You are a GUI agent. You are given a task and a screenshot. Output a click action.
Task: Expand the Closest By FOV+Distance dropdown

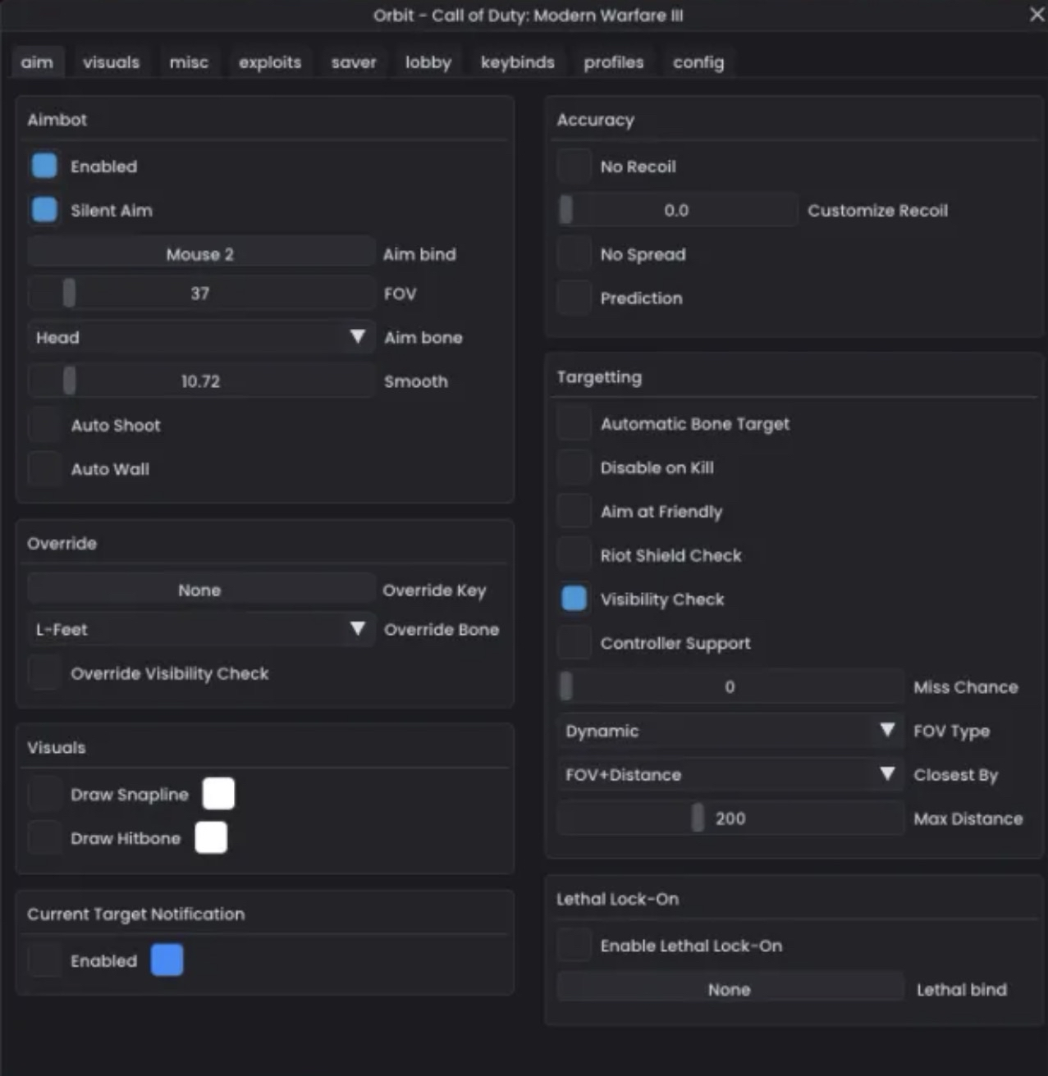click(x=730, y=774)
